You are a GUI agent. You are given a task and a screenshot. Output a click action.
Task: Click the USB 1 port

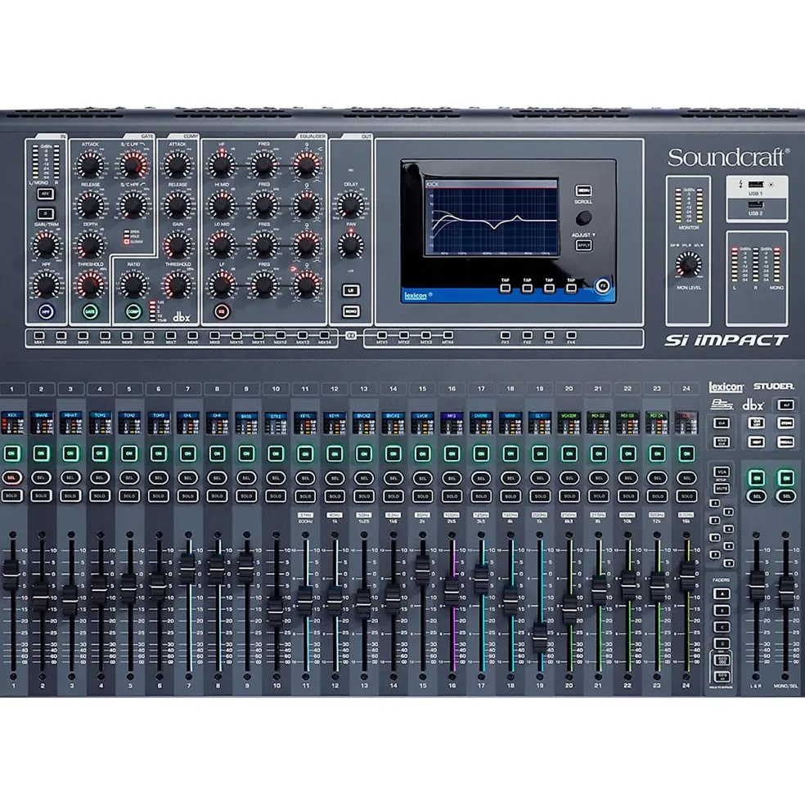point(756,185)
